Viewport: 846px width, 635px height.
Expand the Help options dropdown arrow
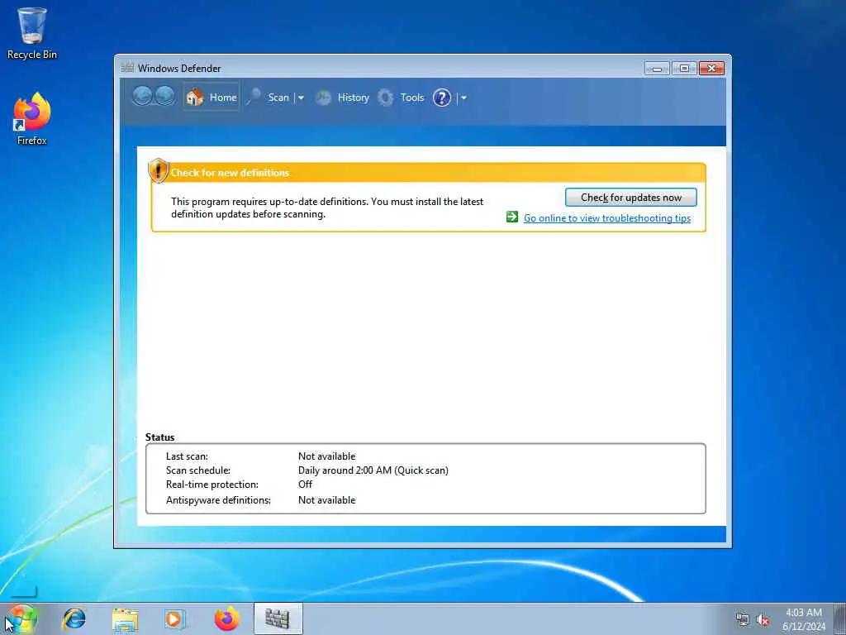point(463,98)
